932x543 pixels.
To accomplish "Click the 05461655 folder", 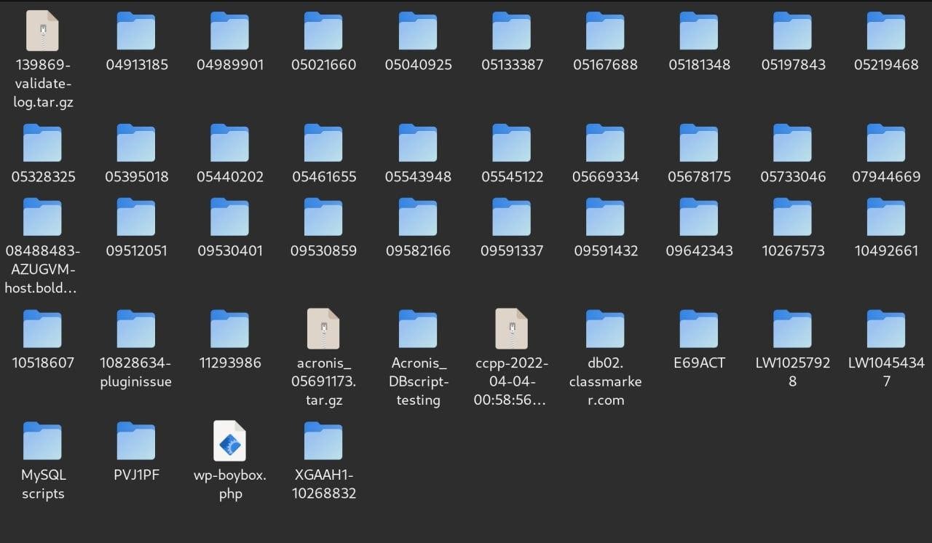I will pyautogui.click(x=323, y=143).
